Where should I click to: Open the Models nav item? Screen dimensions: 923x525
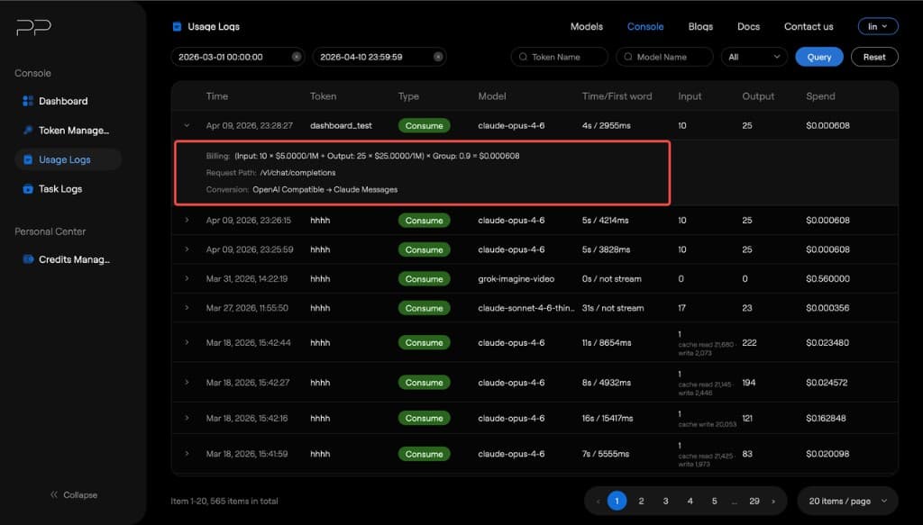pyautogui.click(x=586, y=26)
